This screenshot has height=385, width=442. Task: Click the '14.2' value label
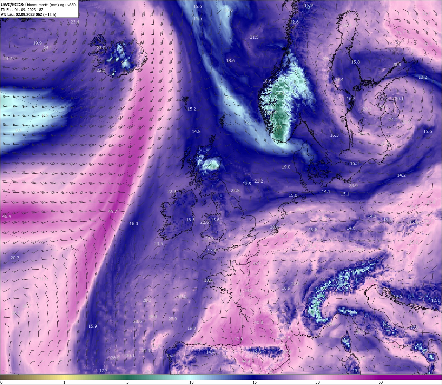point(401,175)
